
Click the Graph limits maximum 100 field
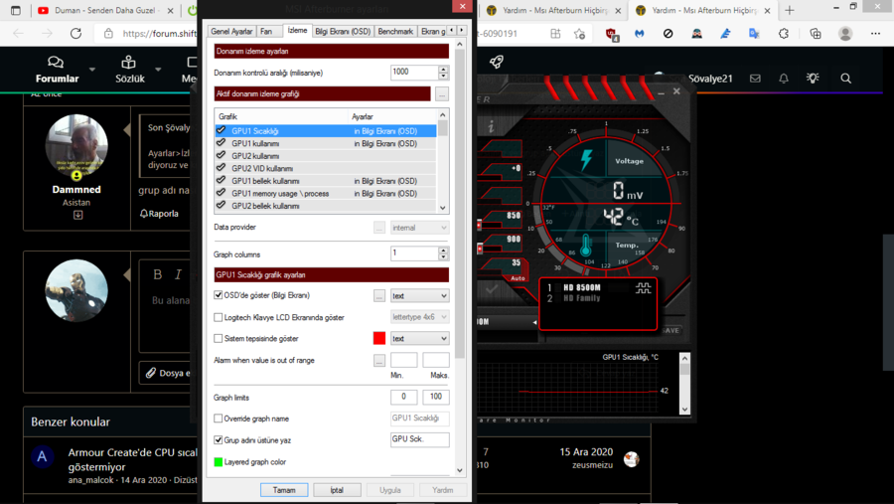pyautogui.click(x=436, y=397)
